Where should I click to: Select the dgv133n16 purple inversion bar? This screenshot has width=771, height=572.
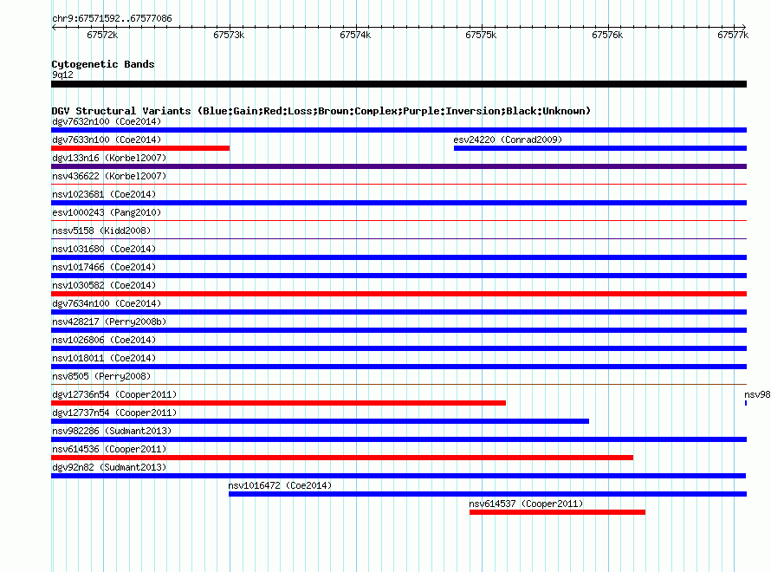(x=398, y=166)
